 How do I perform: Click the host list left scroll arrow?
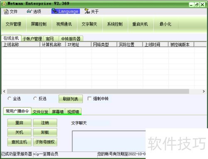click(x=4, y=91)
